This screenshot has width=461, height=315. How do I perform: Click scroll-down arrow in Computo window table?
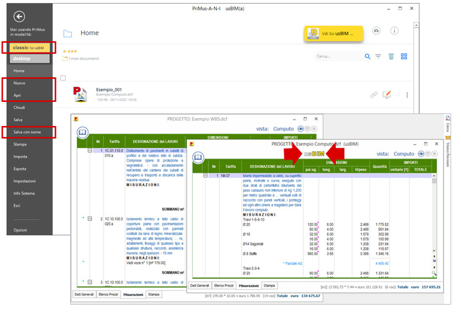[x=434, y=251]
